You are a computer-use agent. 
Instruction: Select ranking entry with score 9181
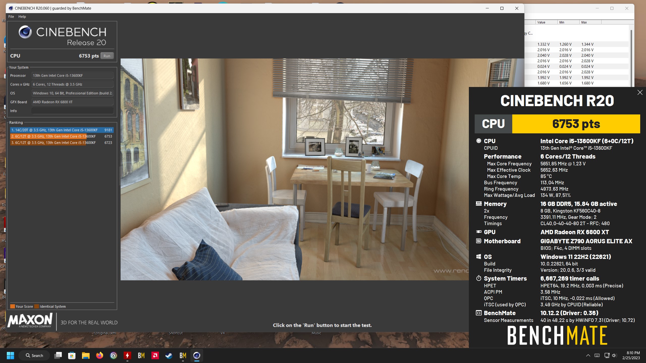[62, 130]
